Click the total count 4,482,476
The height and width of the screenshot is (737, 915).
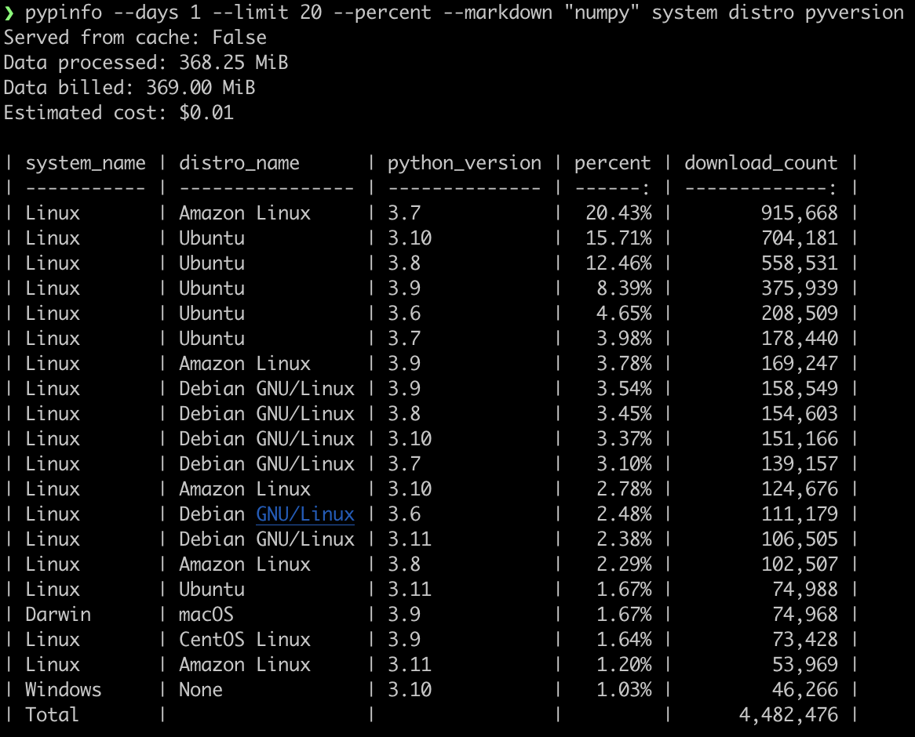(x=789, y=714)
